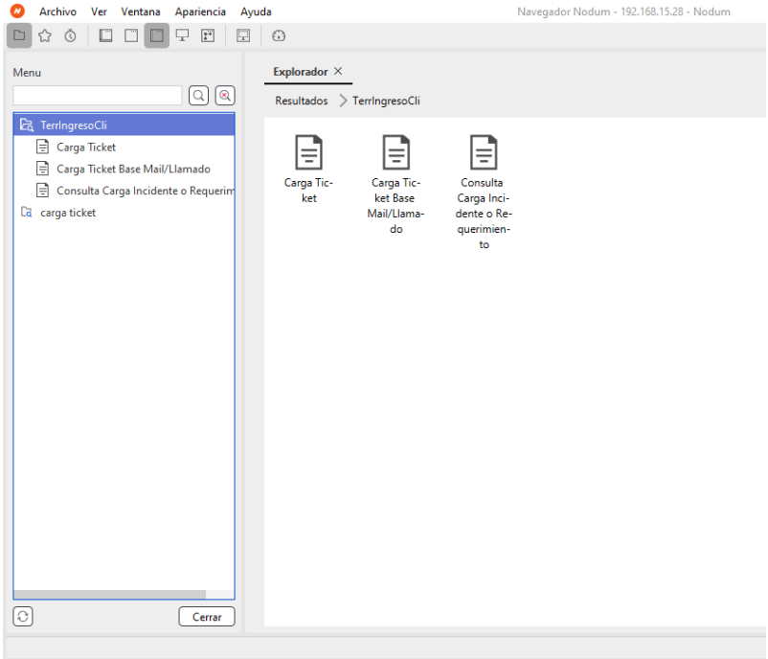The width and height of the screenshot is (768, 659).
Task: Go to Resultados in the breadcrumb
Action: pos(301,101)
